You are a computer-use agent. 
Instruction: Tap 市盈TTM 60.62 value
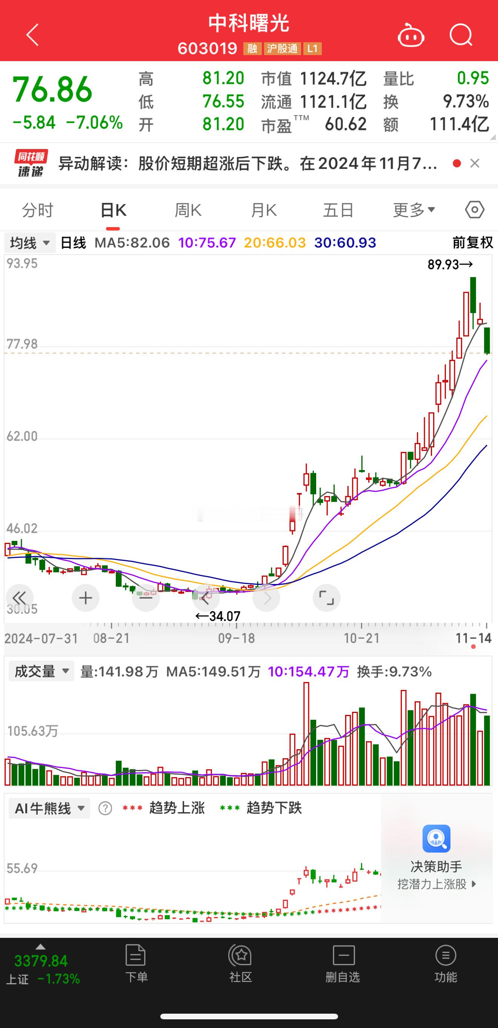[346, 124]
